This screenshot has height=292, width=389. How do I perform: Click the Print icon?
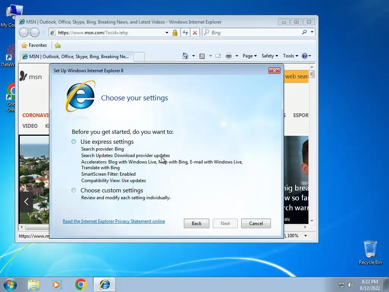point(228,56)
